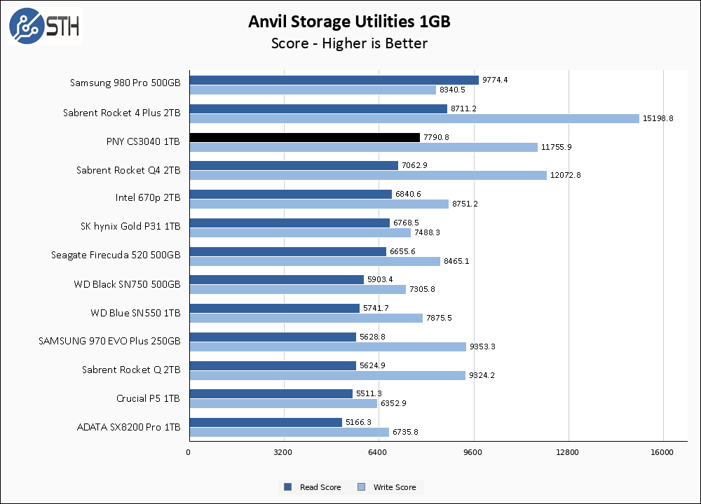Select the ADATA SX8200 Pro 1TB label
The height and width of the screenshot is (504, 701).
(x=128, y=427)
